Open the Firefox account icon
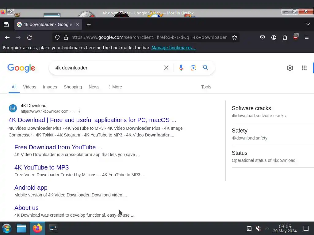 [274, 37]
